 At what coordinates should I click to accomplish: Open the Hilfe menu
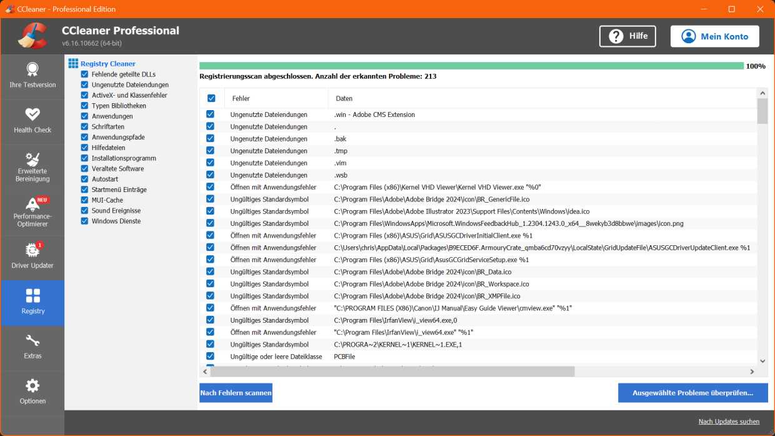[627, 36]
